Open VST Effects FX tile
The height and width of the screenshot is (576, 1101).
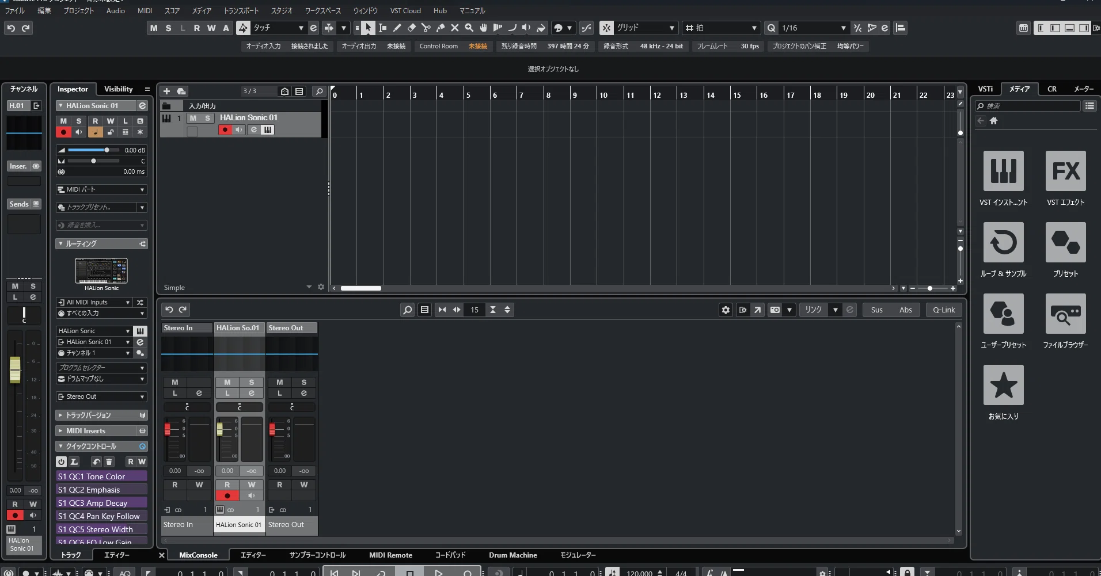[x=1065, y=178]
